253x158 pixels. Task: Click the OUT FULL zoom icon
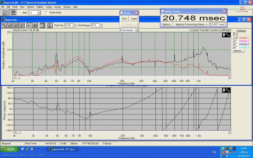22,25
